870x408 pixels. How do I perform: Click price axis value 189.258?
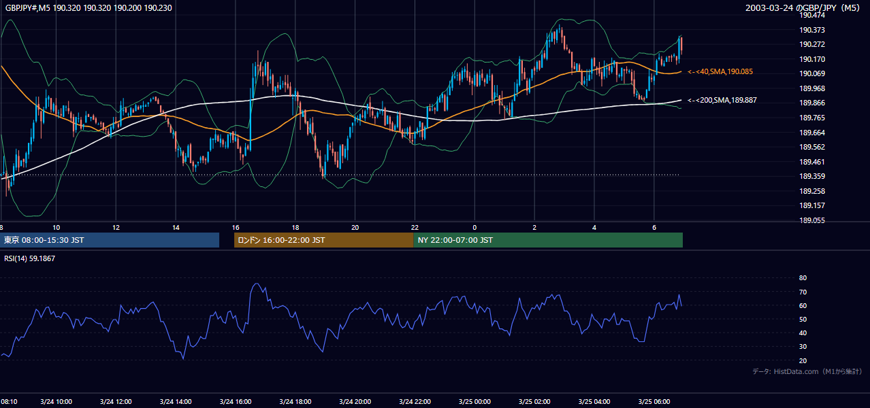(x=811, y=191)
